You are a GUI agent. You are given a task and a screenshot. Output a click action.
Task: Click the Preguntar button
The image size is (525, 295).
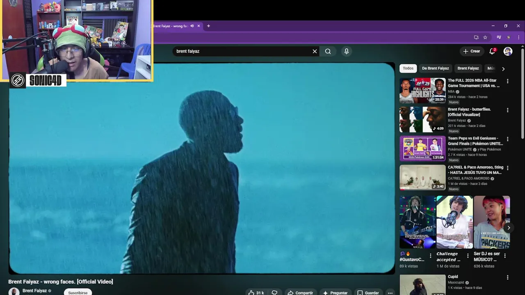click(335, 293)
